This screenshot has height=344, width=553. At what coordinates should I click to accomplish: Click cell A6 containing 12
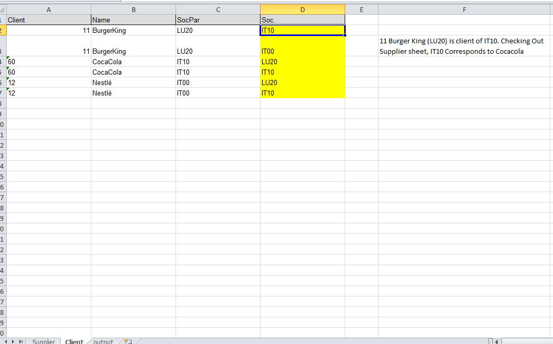pos(49,82)
